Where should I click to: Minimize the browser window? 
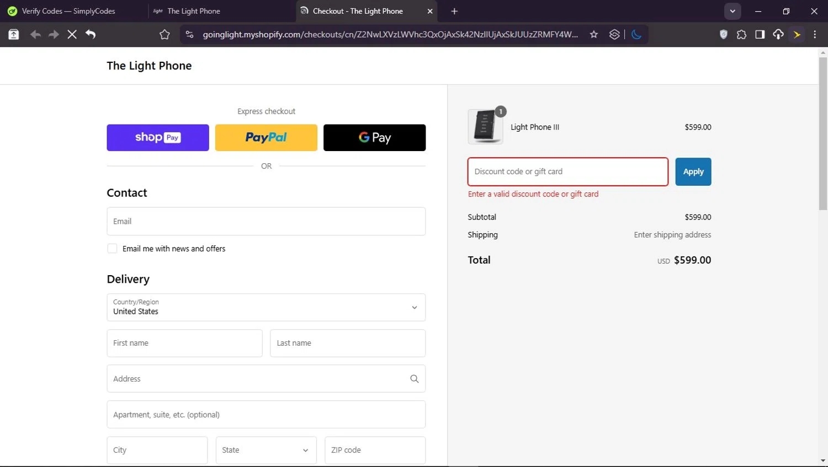tap(758, 11)
